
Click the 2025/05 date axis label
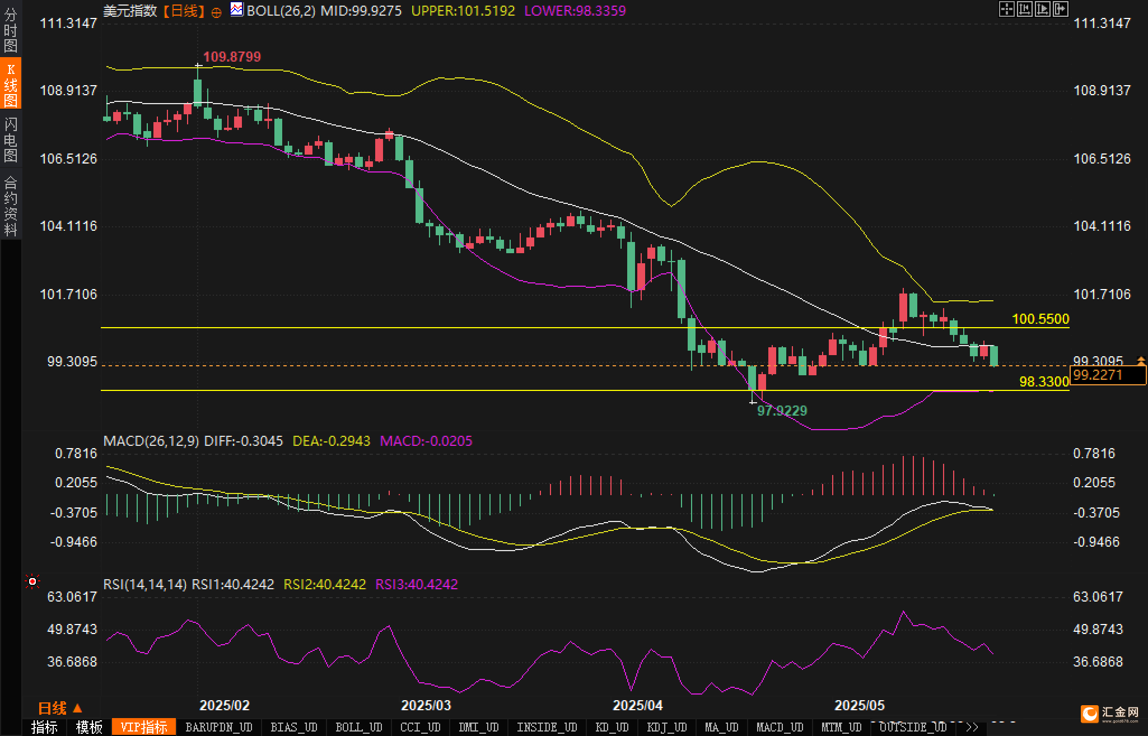point(860,705)
